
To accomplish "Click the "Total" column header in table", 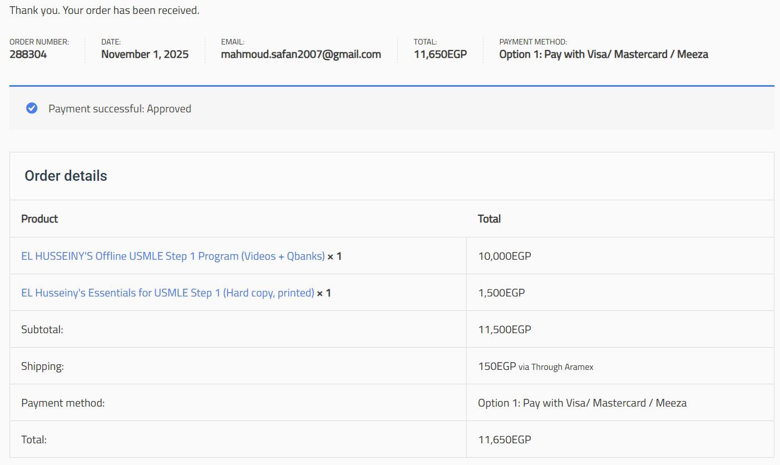I will 489,219.
